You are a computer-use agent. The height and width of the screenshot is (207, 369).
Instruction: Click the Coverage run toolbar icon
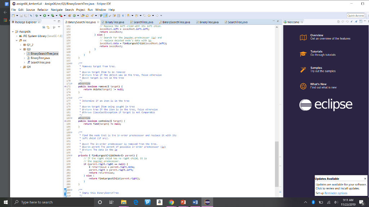[53, 15]
